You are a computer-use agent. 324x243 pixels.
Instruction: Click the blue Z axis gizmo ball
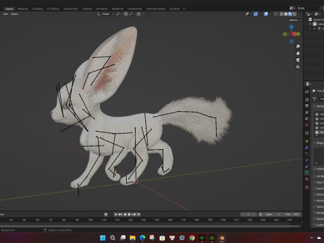292,27
